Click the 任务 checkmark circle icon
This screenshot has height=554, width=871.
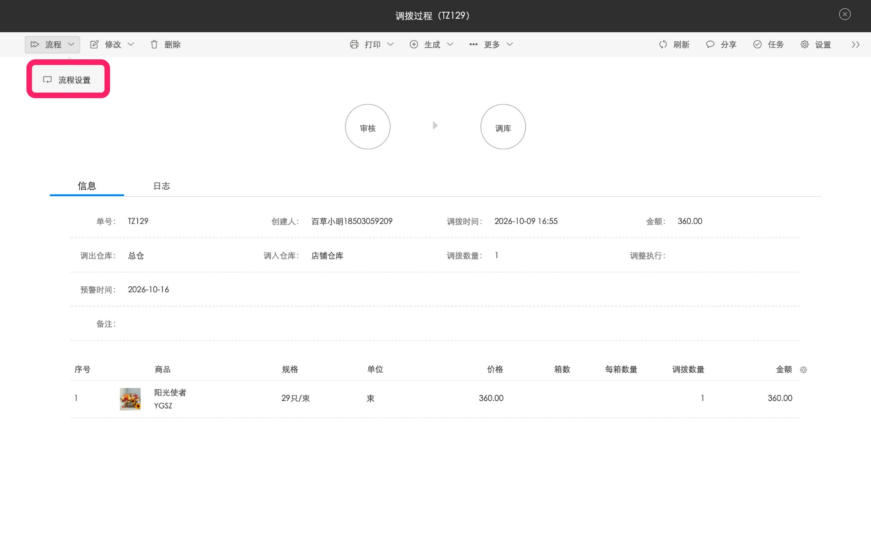757,44
